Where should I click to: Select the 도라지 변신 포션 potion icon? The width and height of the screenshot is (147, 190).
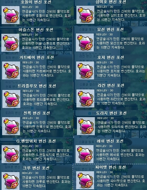(x=86, y=126)
